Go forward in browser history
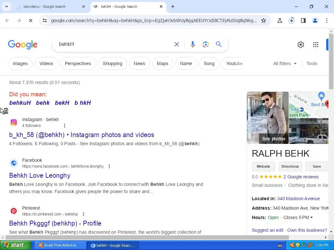This screenshot has width=334, height=250. (19, 21)
